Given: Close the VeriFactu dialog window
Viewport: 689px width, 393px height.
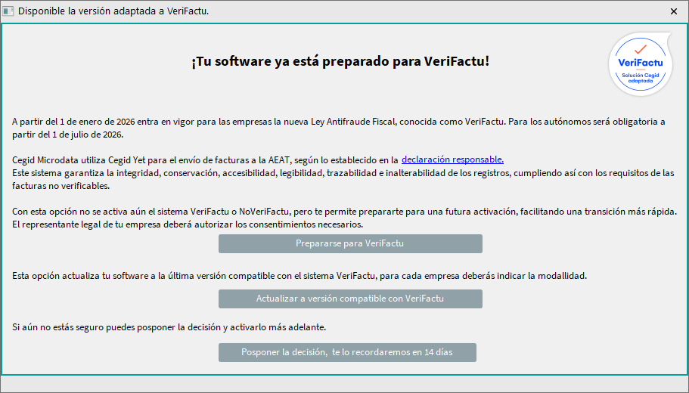Looking at the screenshot, I should (x=674, y=11).
